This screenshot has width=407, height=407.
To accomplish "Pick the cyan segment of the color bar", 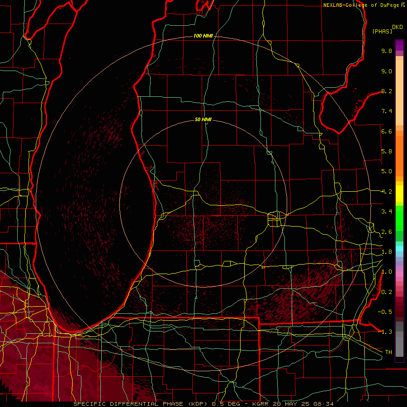I will [x=399, y=249].
